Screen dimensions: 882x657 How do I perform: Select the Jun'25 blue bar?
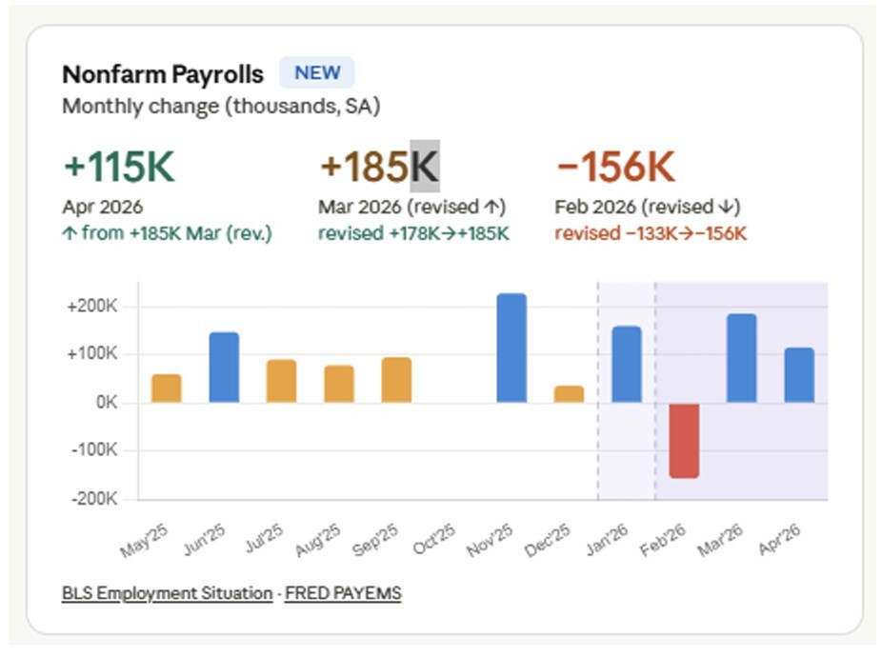(x=224, y=368)
